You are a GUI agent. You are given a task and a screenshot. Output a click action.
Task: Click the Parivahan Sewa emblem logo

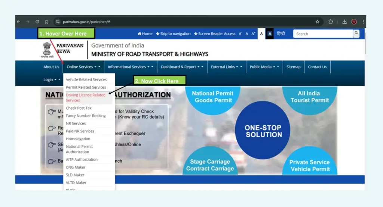[47, 50]
